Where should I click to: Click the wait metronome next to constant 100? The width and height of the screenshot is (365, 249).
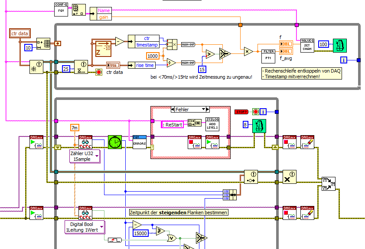point(340,46)
